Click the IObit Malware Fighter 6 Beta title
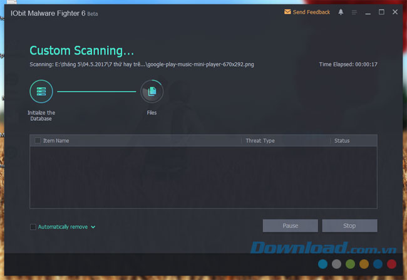Image resolution: width=407 pixels, height=280 pixels. [x=54, y=13]
